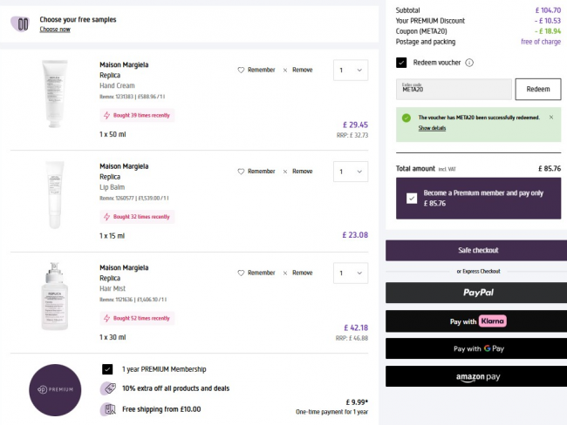Open quantity dropdown for Hair Mist
The image size is (567, 425).
coord(351,273)
